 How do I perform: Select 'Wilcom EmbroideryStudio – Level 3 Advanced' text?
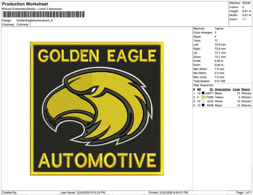32,9
